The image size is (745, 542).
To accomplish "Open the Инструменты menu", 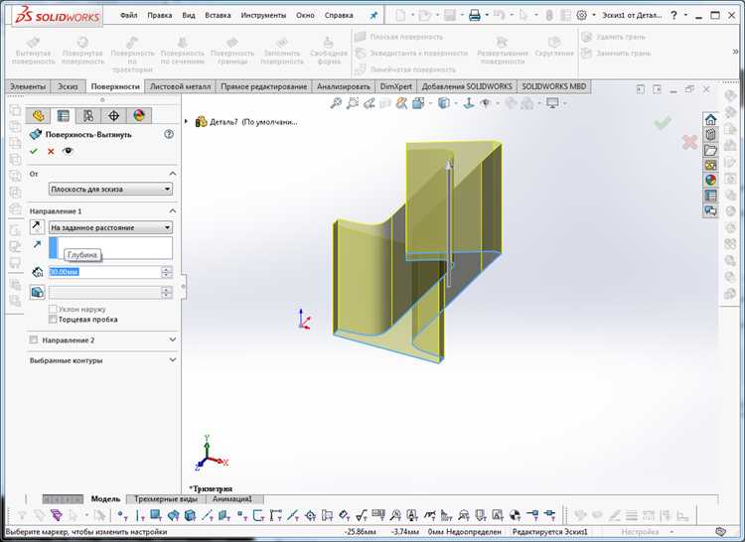I will [x=263, y=15].
